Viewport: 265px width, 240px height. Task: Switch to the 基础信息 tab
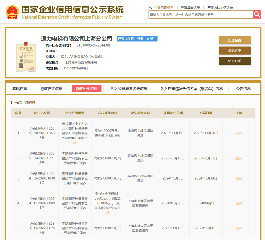click(20, 88)
